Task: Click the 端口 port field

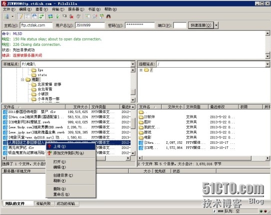Action: point(180,25)
